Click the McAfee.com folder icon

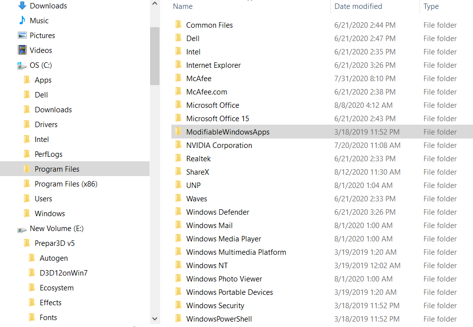(178, 92)
